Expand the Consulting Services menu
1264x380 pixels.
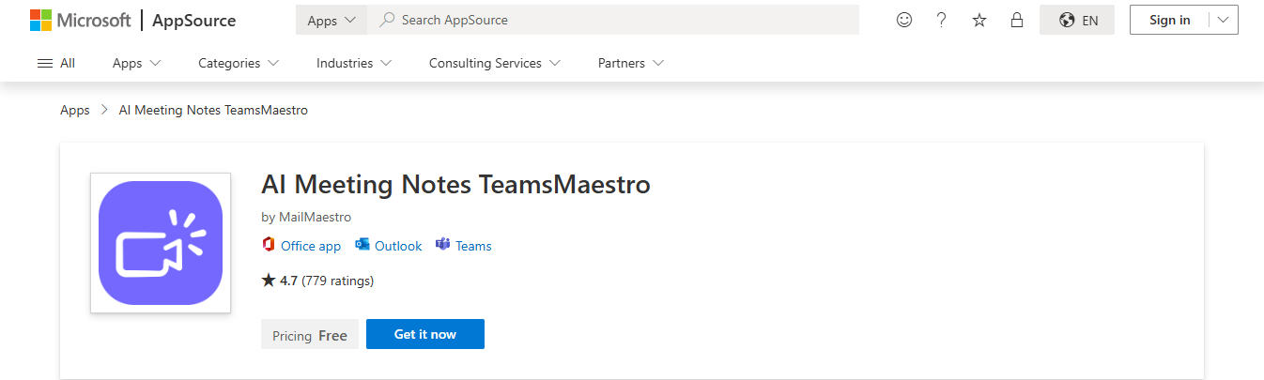(495, 63)
